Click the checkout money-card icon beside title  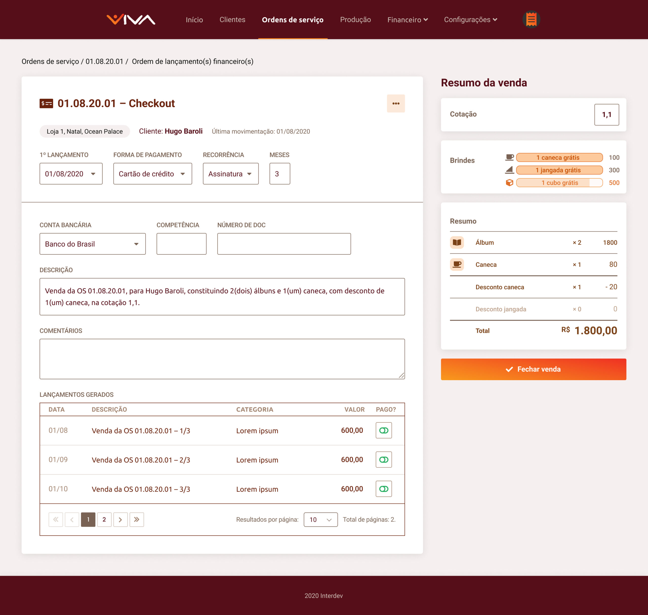pyautogui.click(x=46, y=104)
